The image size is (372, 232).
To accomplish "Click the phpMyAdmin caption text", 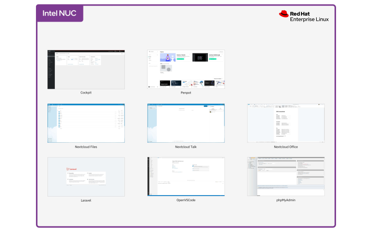I will coord(286,200).
